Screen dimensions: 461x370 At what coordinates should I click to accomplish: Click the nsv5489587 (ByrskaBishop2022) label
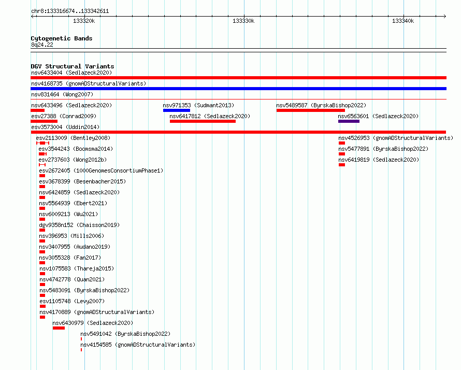click(321, 105)
